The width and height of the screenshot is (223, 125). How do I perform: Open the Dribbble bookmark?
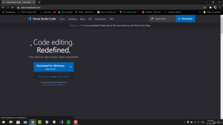click(152, 12)
